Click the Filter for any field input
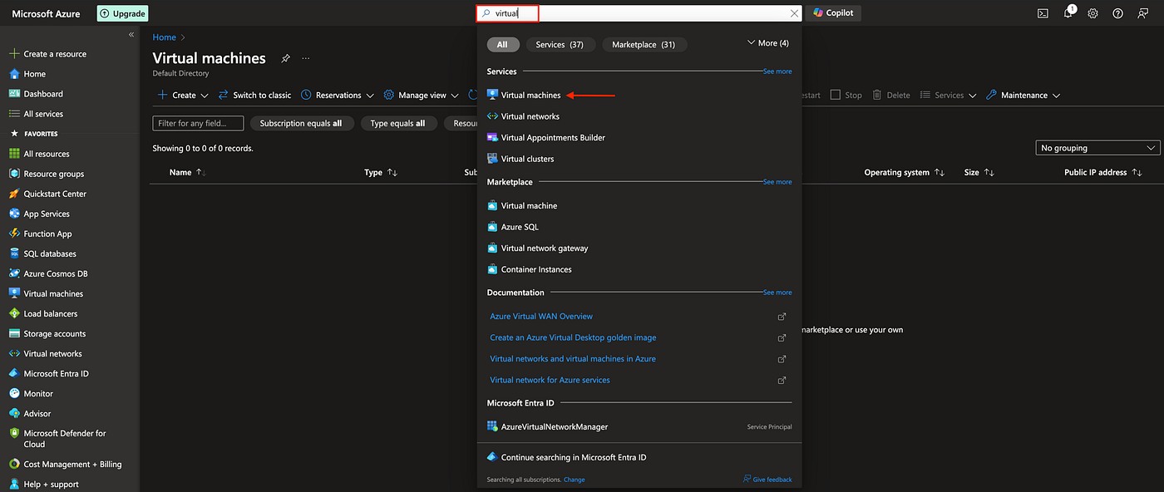Image resolution: width=1164 pixels, height=492 pixels. (198, 123)
